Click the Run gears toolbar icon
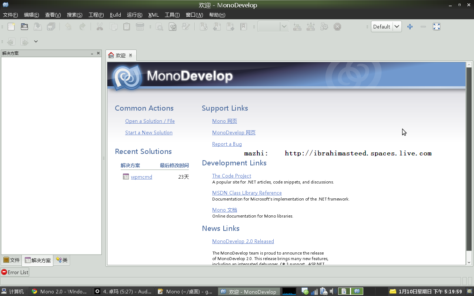474x296 pixels. (324, 27)
